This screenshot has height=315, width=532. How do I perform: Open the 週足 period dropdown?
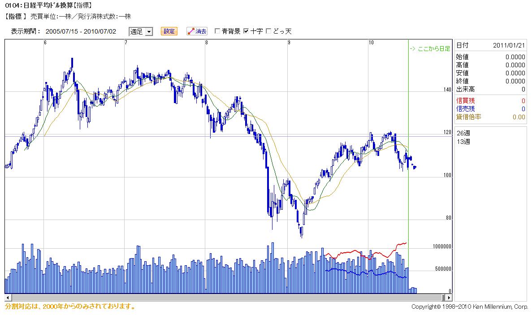[141, 31]
